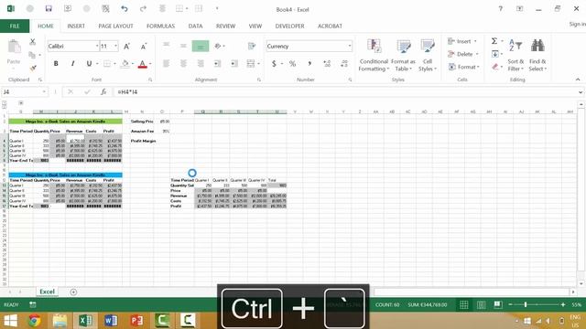Screen dimensions: 586x329
Task: Click Fill down arrow icon
Action: [x=494, y=55]
